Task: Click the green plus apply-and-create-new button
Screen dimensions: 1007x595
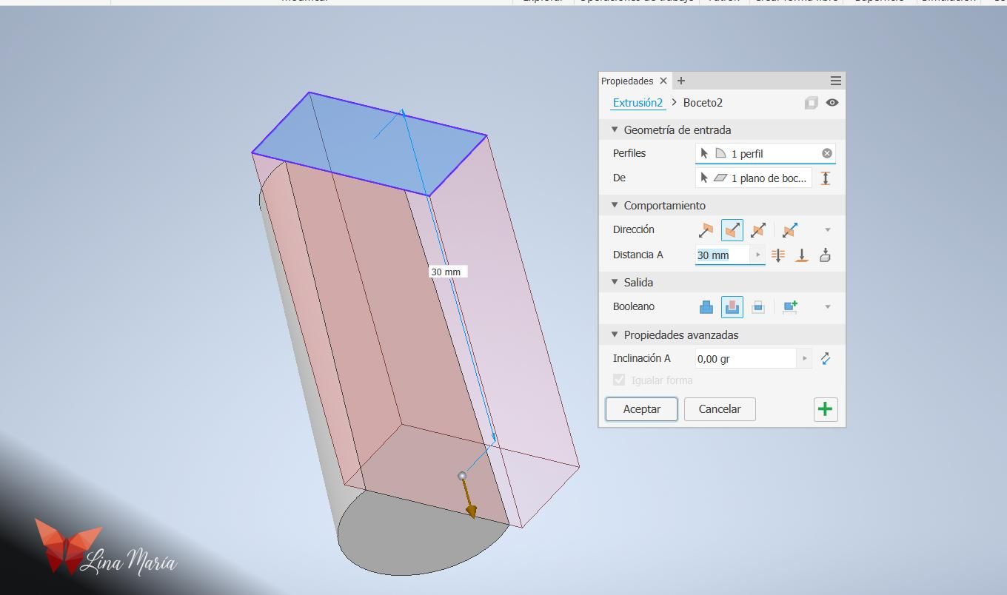Action: [x=826, y=409]
